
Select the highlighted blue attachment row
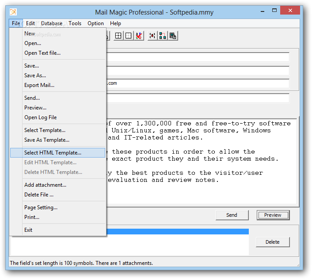[178, 231]
